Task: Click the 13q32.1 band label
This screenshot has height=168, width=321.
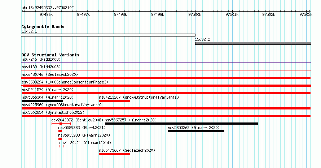Action: [29, 31]
